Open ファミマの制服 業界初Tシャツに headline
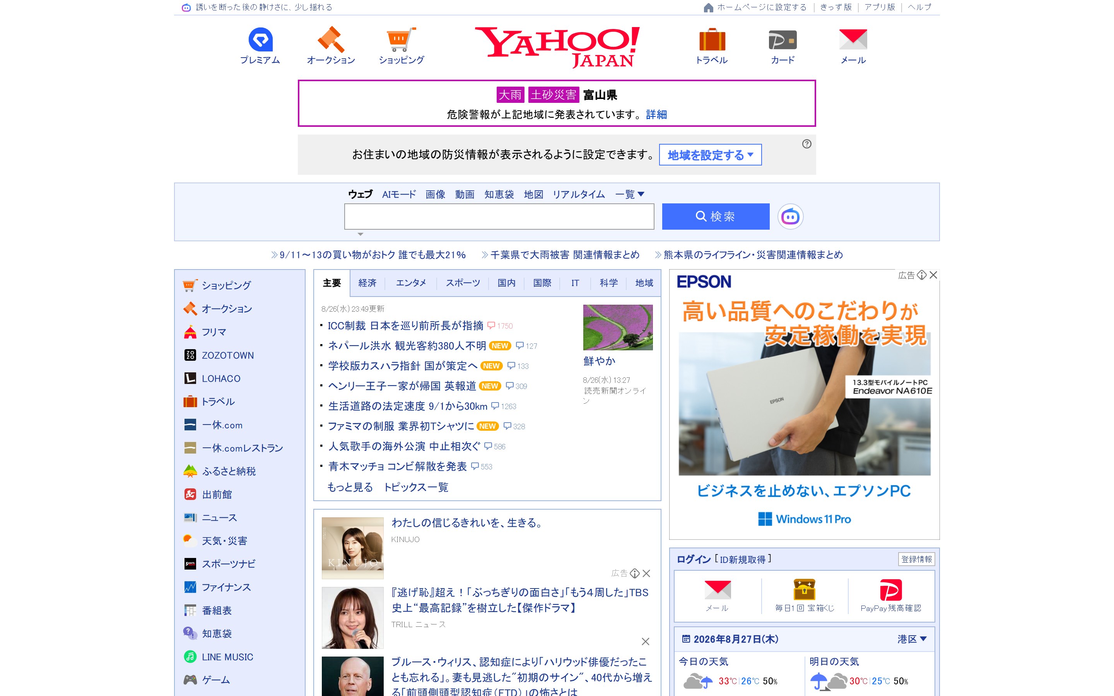Screen dimensions: 1114x696 [x=400, y=426]
